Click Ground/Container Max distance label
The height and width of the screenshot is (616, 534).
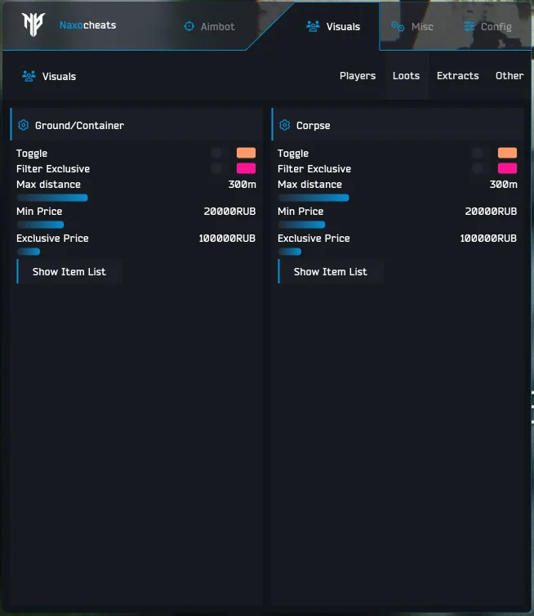(x=49, y=185)
